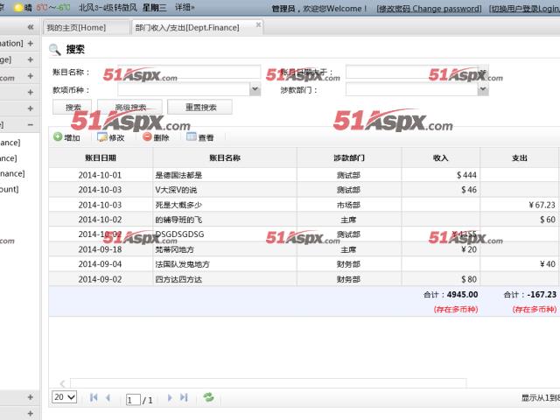Go to the last page
This screenshot has width=560, height=420.
click(x=184, y=397)
